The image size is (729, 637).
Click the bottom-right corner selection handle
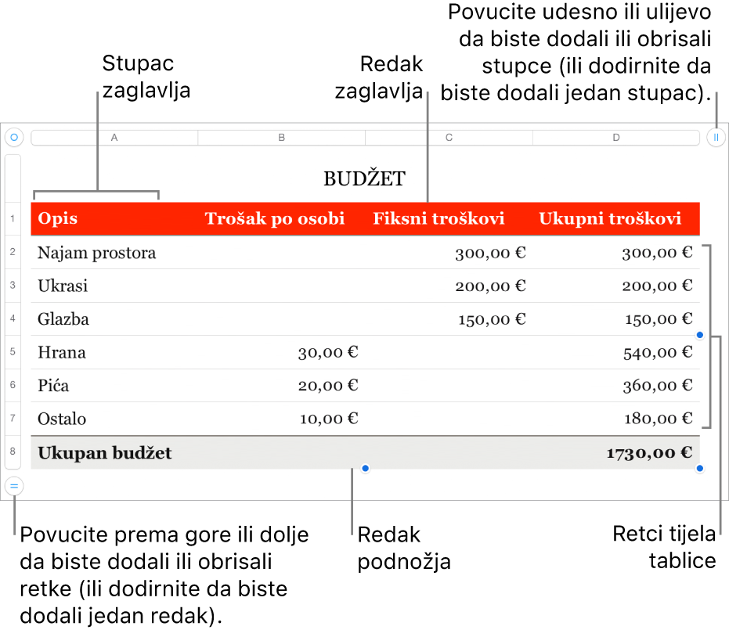coord(700,468)
